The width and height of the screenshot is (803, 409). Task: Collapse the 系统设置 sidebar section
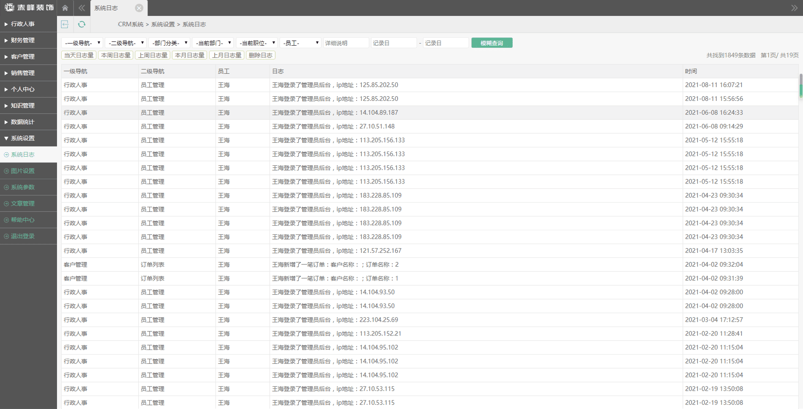click(x=23, y=138)
